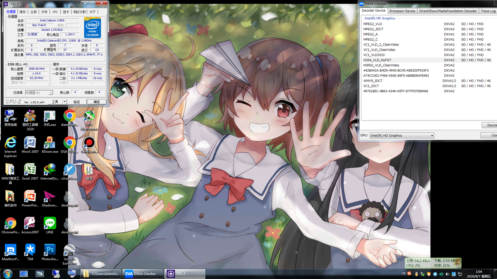Select the Chrome shortcut labeled DSA-7636
497x279 pixels.
(69, 145)
